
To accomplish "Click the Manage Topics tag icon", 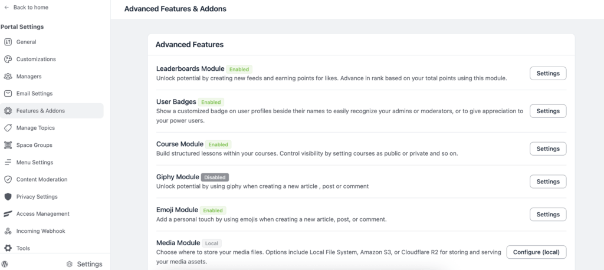I will point(8,128).
